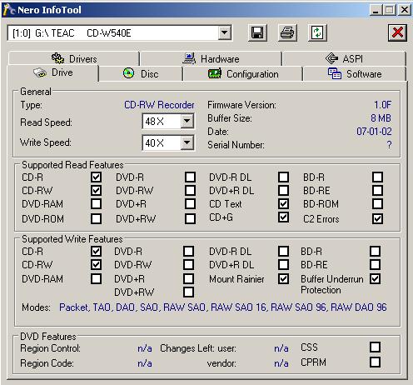Click the circuit board icon on Configuration tab
Image resolution: width=413 pixels, height=385 pixels.
(x=215, y=74)
